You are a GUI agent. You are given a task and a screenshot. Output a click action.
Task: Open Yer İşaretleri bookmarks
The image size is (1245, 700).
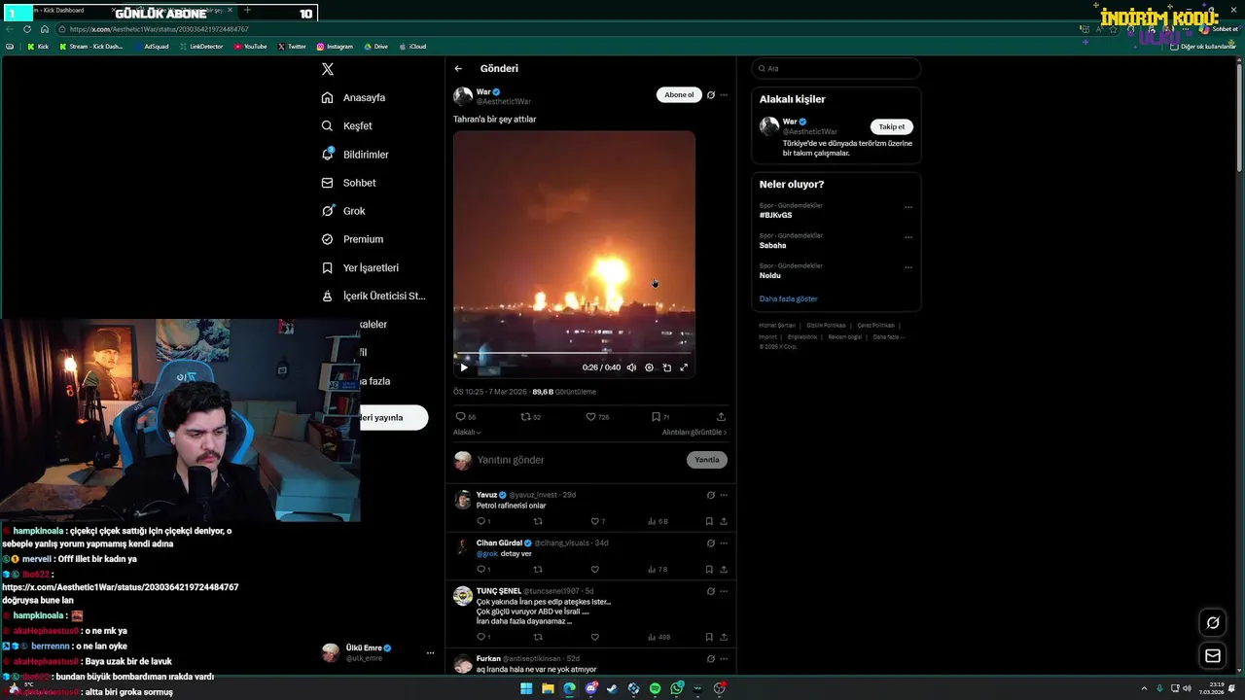pyautogui.click(x=360, y=268)
